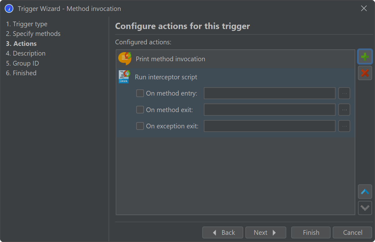Click the Trigger Wizard title bar icon

point(9,8)
